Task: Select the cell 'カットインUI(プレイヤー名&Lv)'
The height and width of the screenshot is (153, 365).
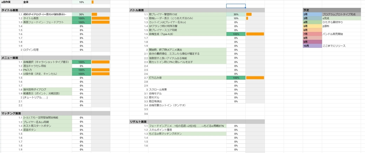Action: point(187,22)
